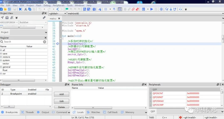224x119 pixels.
Task: Switch to the Threads tab
Action: [27, 112]
